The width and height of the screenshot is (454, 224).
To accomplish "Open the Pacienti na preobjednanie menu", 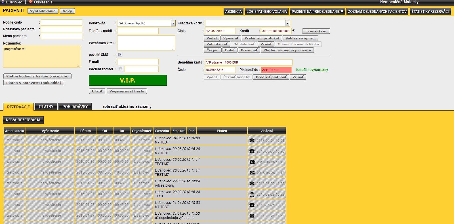I will click(x=317, y=12).
